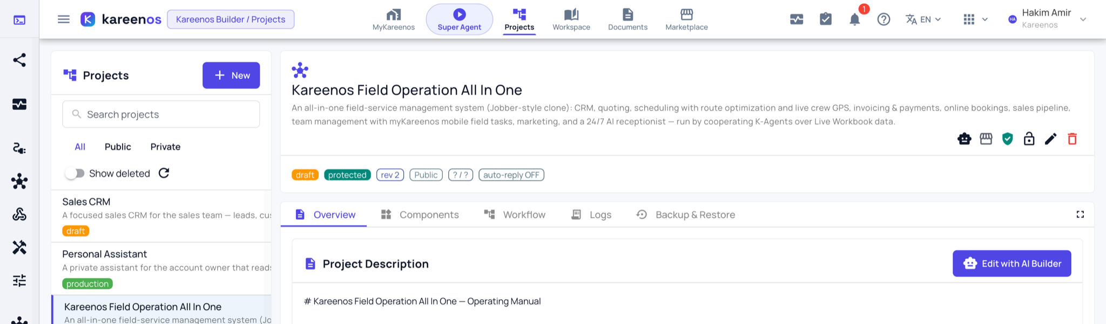Filter projects by All
This screenshot has height=324, width=1106.
click(x=80, y=147)
